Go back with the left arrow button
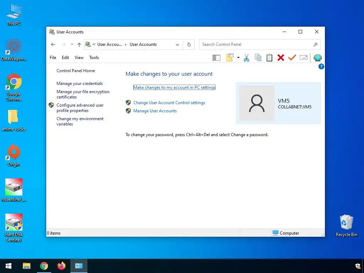This screenshot has height=273, width=364. pos(53,44)
